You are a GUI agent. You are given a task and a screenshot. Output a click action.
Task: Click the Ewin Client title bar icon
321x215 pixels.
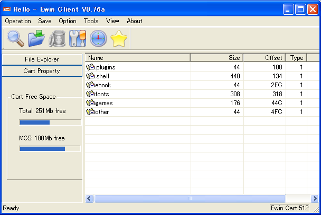point(7,9)
